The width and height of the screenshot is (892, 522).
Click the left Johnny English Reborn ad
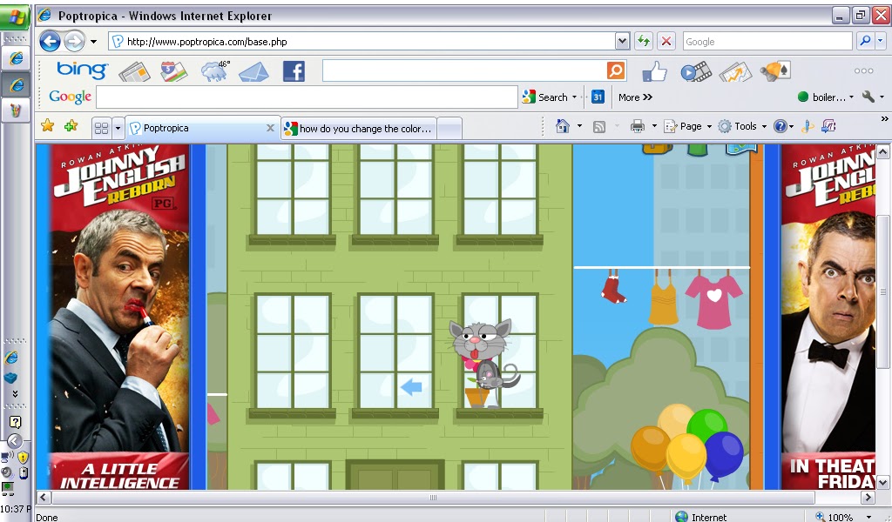coord(120,317)
